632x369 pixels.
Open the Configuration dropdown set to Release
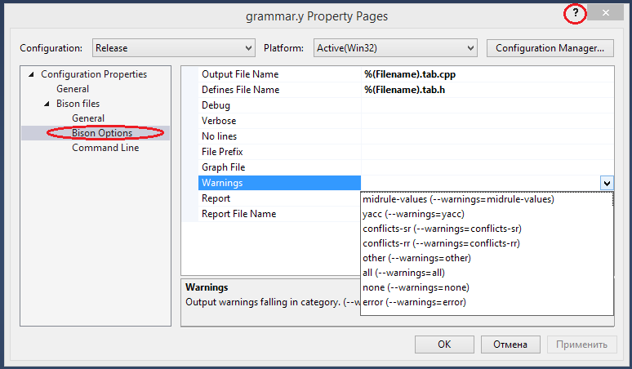[x=173, y=48]
